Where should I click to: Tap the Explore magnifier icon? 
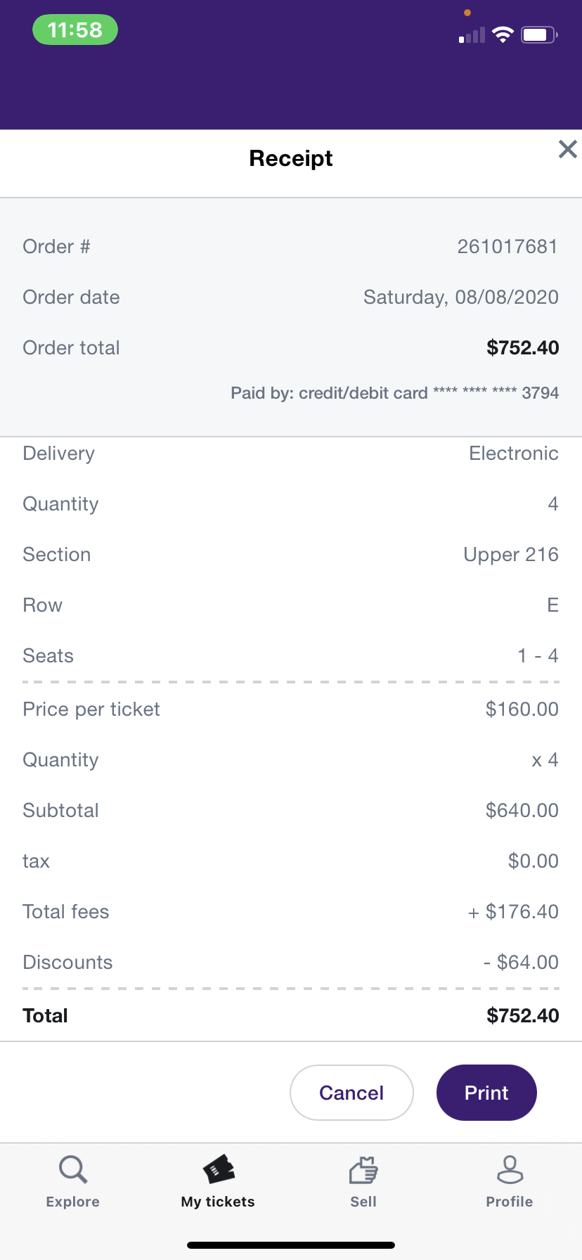click(x=73, y=1170)
